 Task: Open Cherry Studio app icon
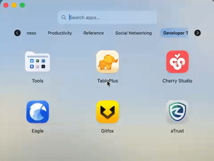[x=177, y=62]
